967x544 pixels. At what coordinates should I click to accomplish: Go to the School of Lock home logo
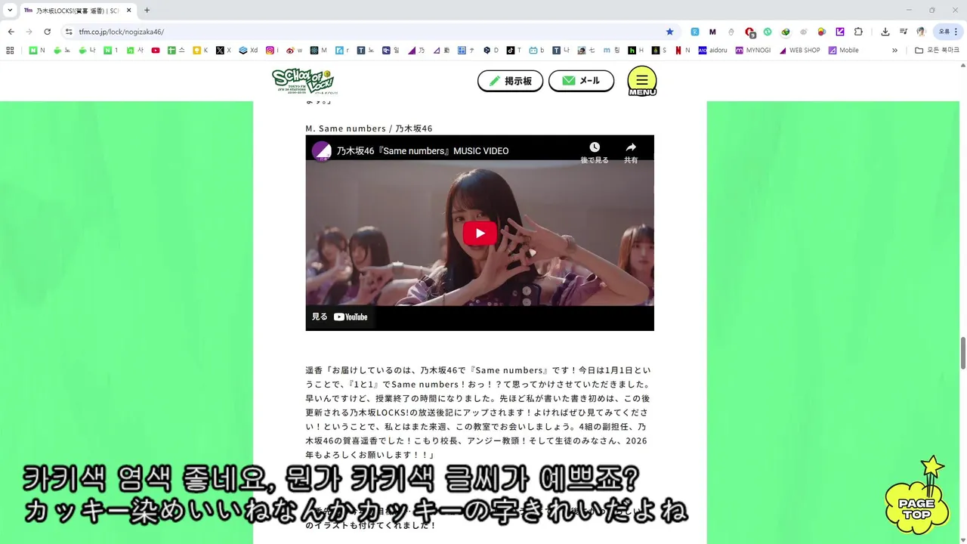(304, 81)
